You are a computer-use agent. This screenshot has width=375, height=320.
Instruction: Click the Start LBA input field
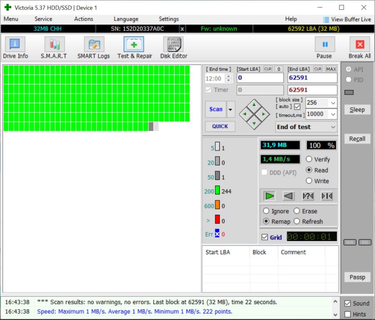click(260, 78)
